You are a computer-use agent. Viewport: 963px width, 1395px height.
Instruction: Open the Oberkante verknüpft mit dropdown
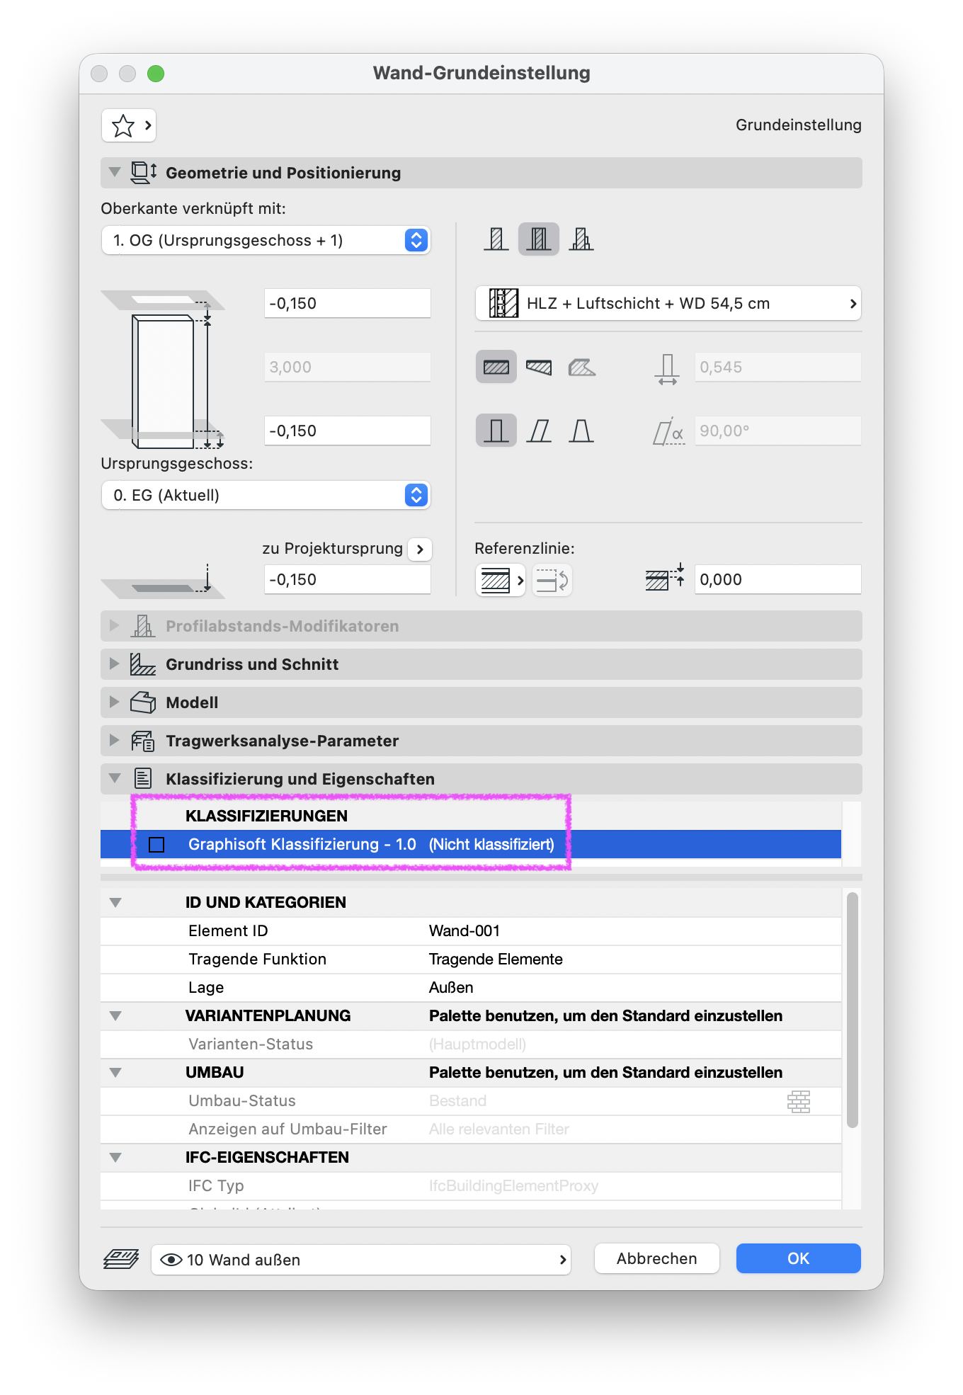[x=266, y=240]
